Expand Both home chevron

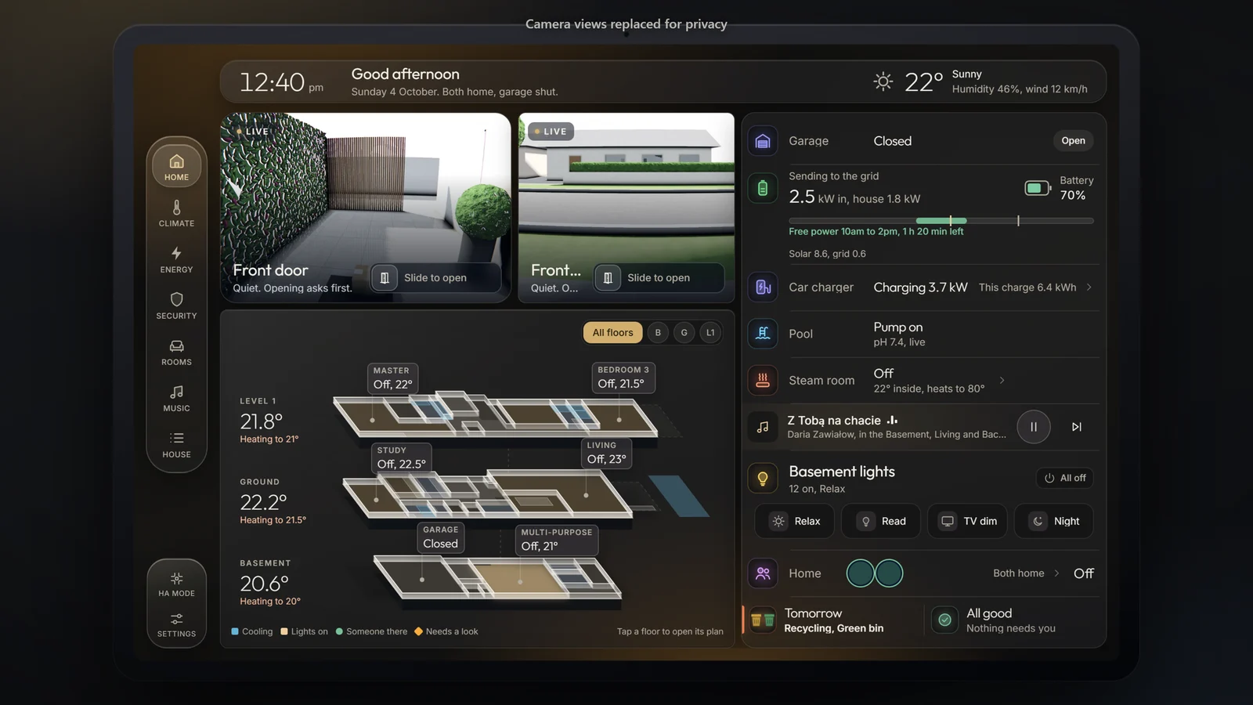1056,573
